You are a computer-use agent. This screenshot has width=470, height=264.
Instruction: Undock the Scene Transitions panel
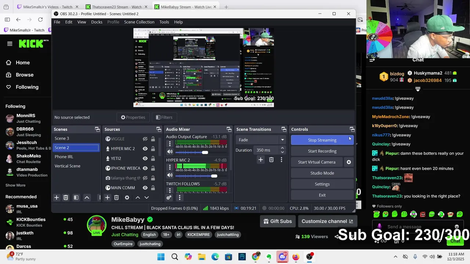coord(284,129)
